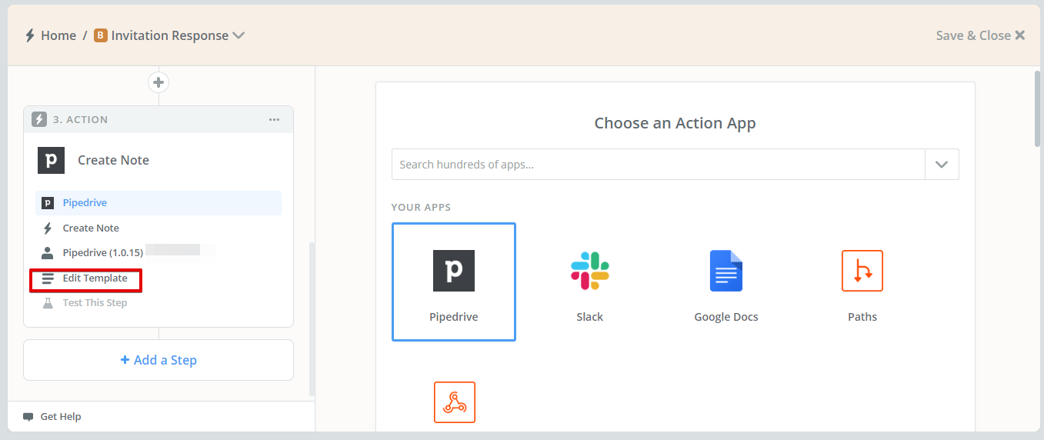Click the Slack label under its logo

[x=590, y=317]
